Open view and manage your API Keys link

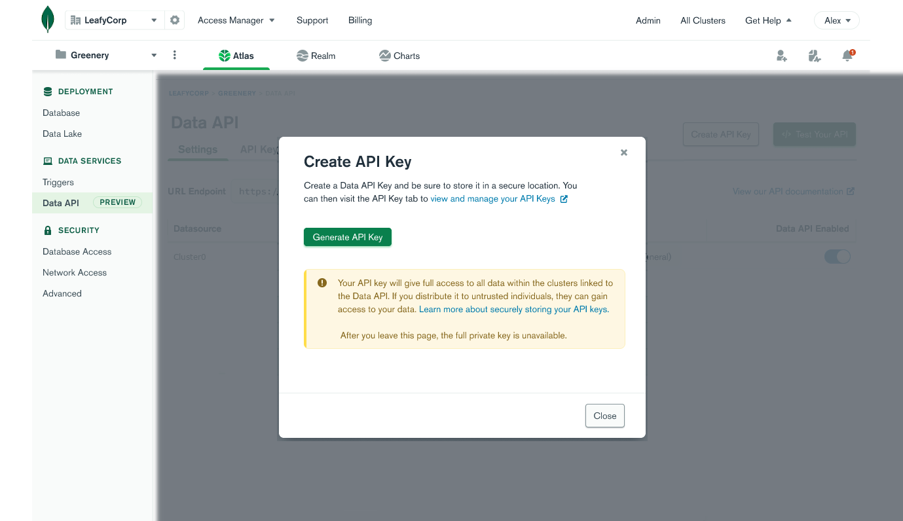click(492, 198)
